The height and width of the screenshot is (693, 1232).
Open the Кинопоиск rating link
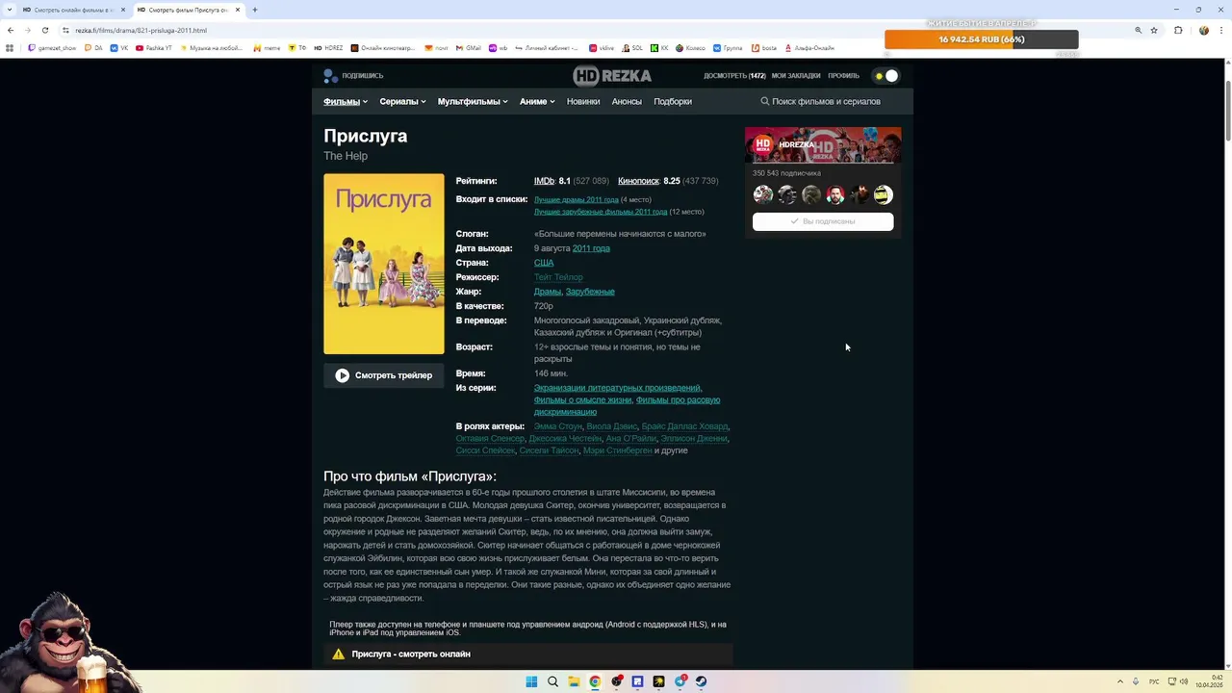coord(638,181)
